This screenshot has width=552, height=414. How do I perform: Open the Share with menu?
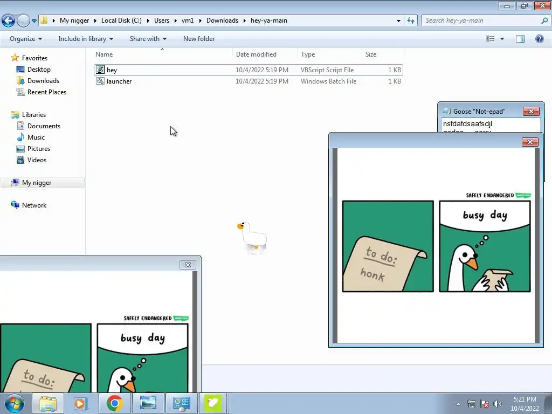(148, 39)
